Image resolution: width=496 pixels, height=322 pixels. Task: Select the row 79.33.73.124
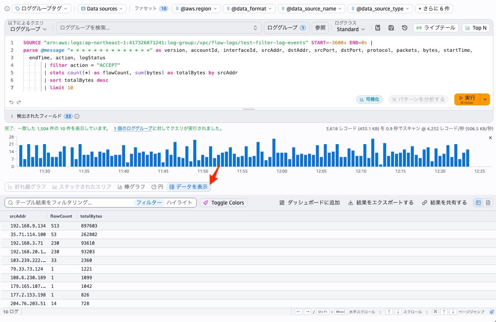[248, 269]
